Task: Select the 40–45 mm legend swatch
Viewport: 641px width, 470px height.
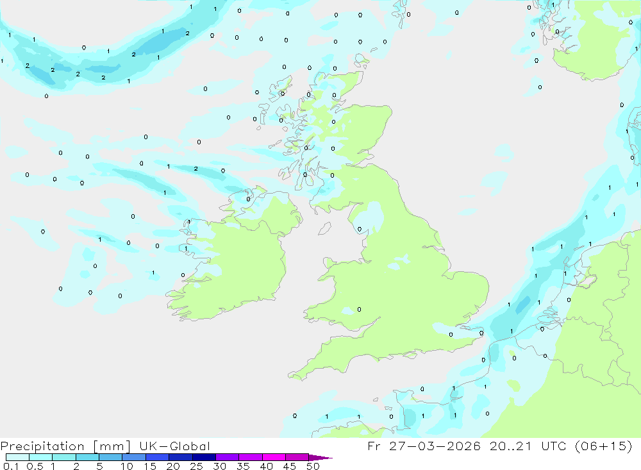Action: [274, 457]
